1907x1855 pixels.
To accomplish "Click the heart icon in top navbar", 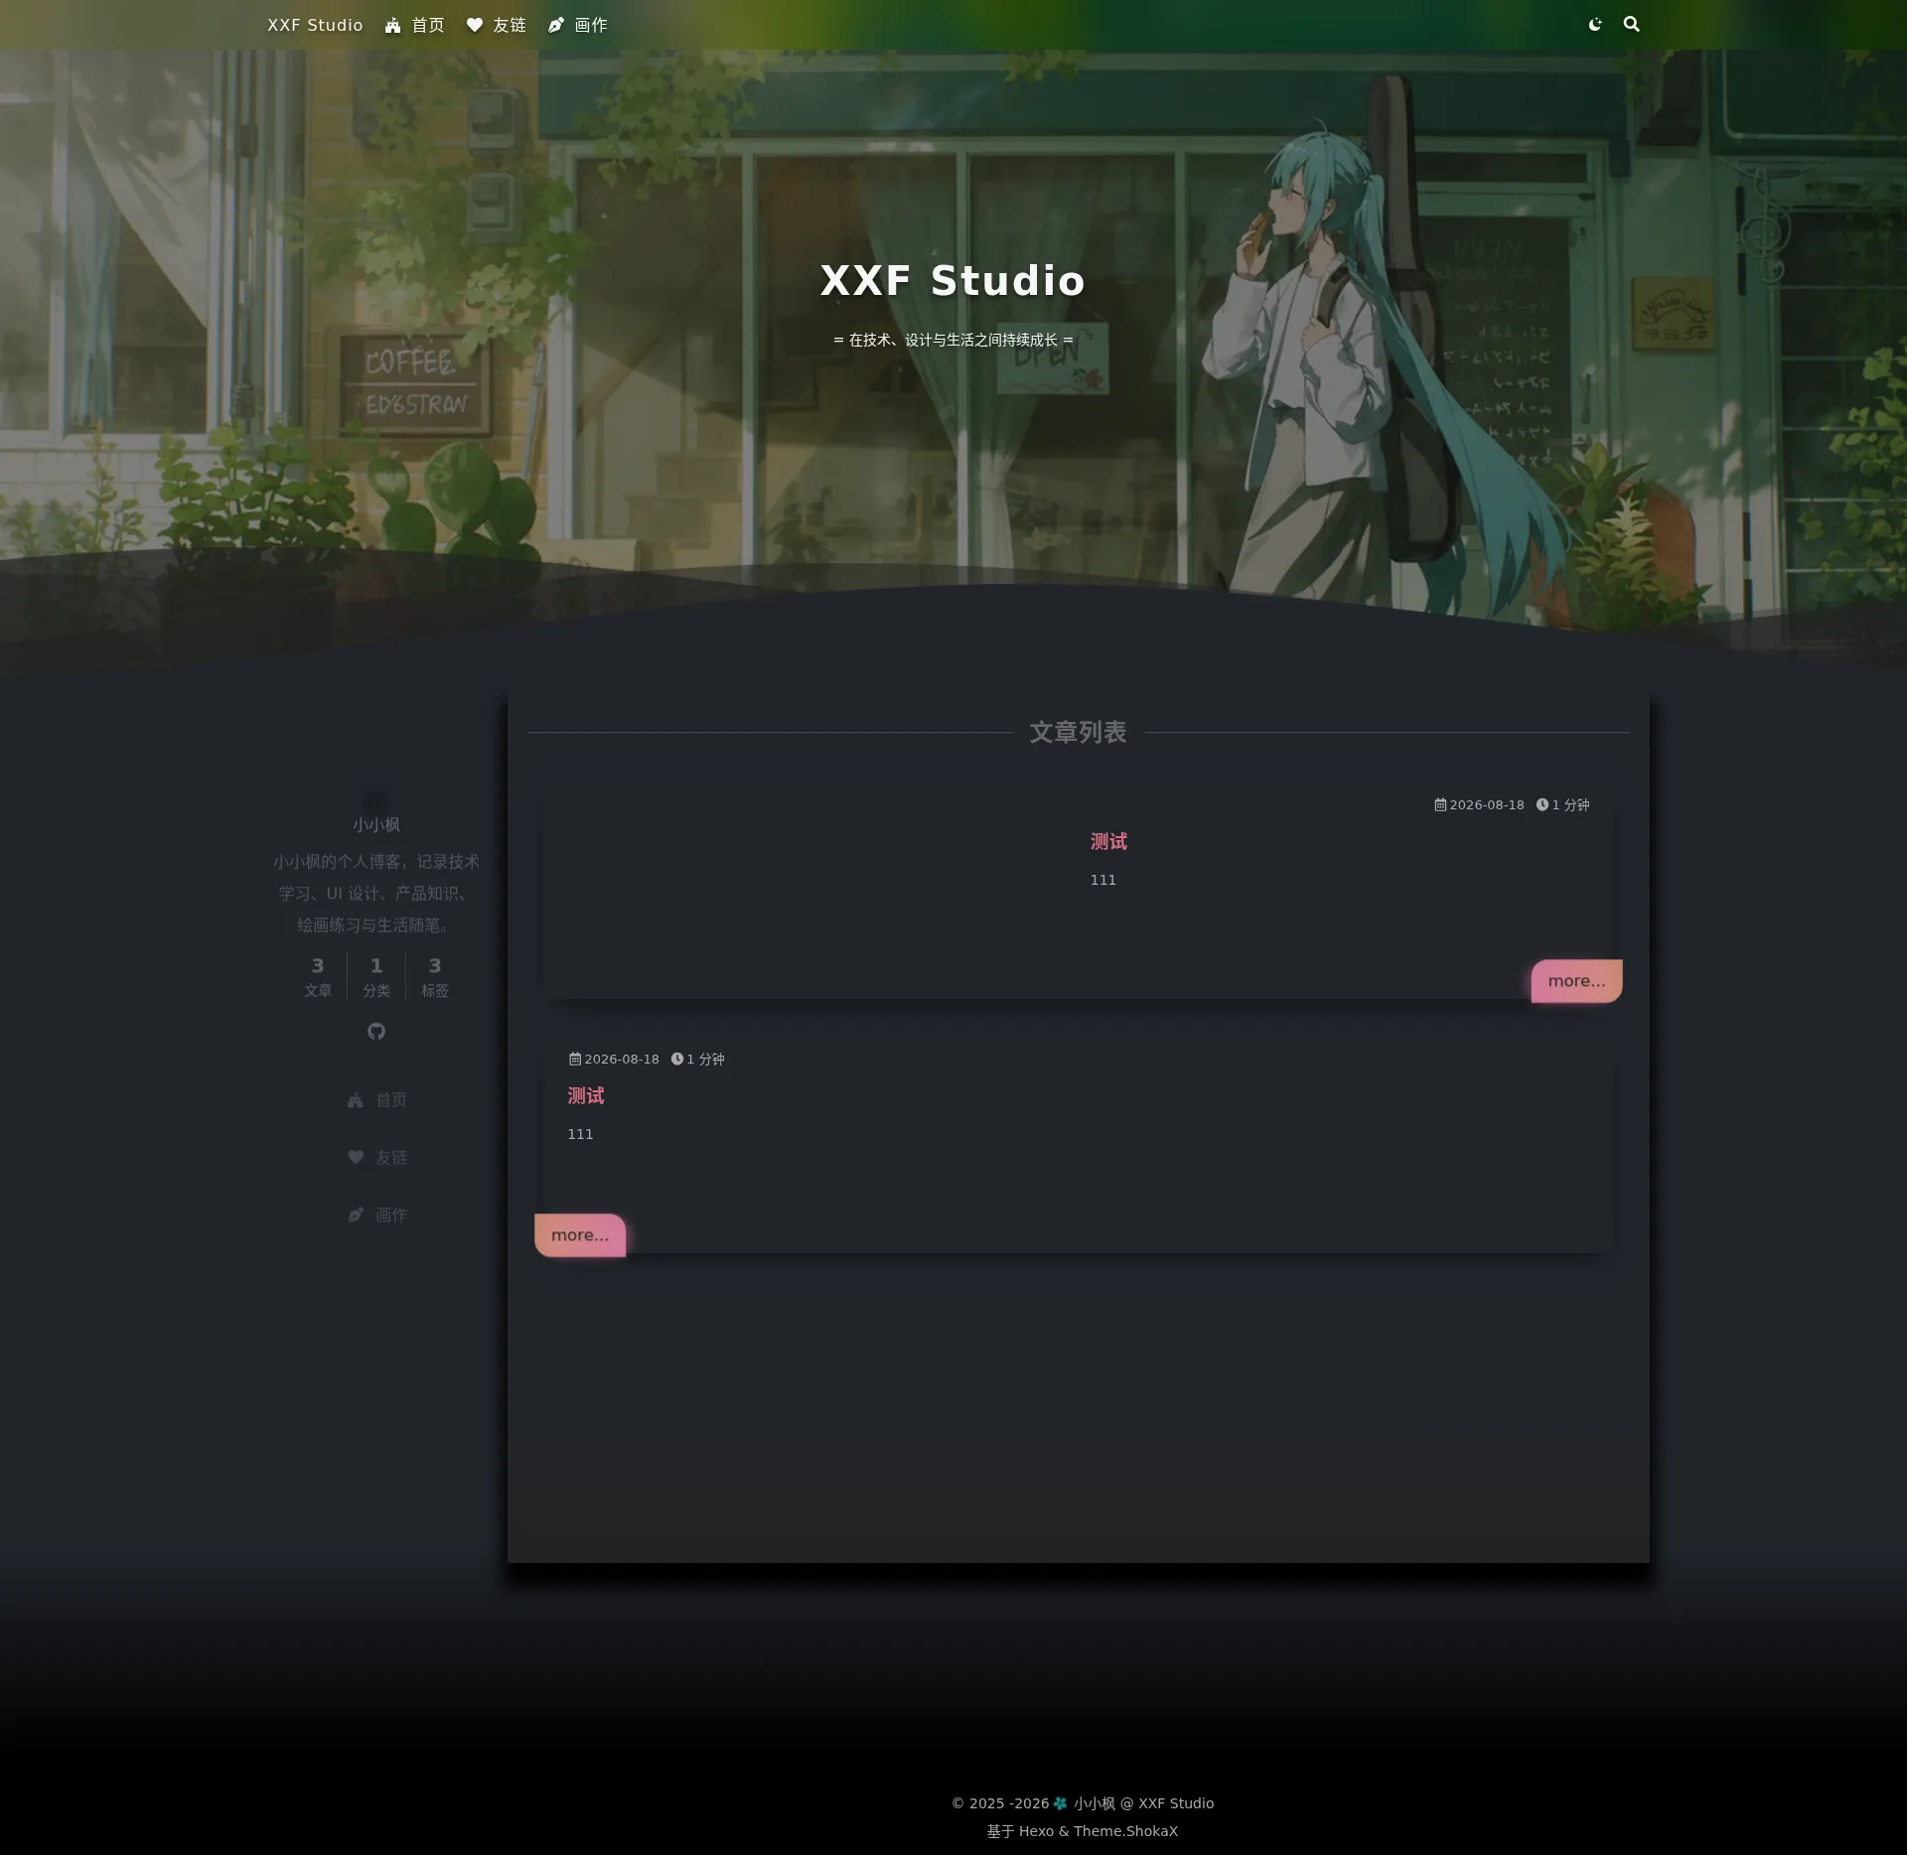I will [x=475, y=25].
